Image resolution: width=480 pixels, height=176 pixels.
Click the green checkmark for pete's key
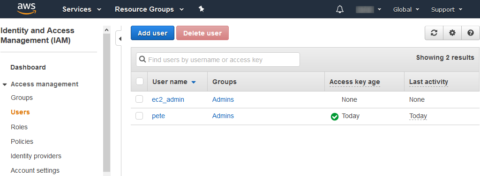[335, 117]
